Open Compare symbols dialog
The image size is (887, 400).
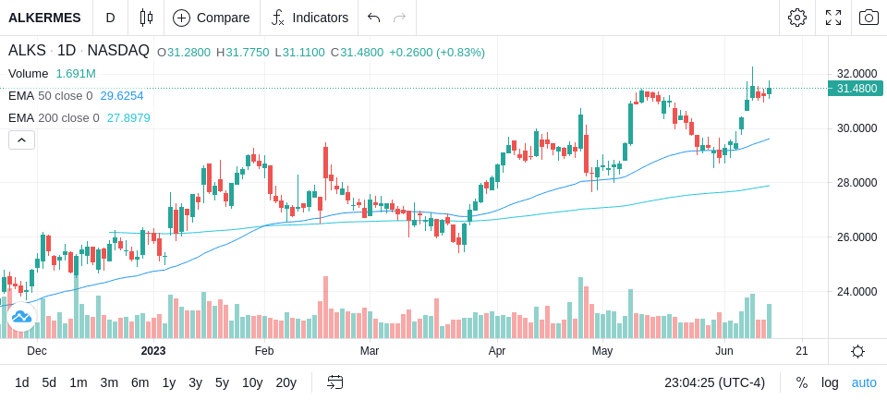point(212,18)
